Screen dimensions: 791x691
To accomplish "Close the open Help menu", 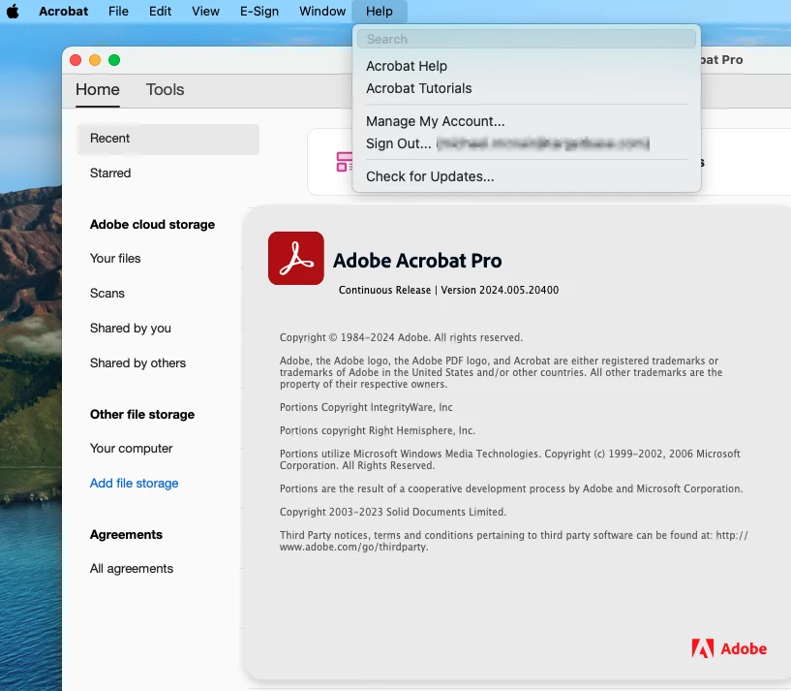I will point(380,11).
